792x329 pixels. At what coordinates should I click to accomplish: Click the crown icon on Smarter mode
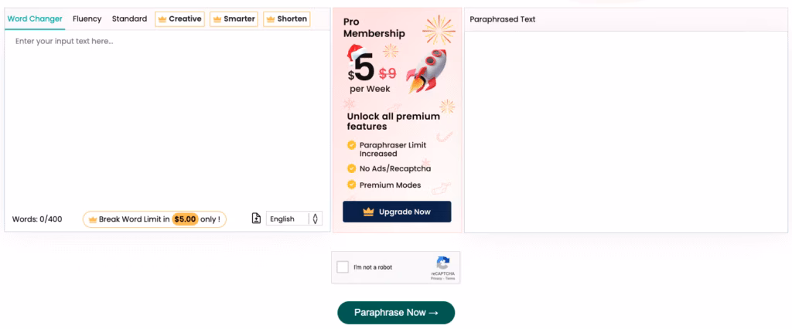click(217, 19)
